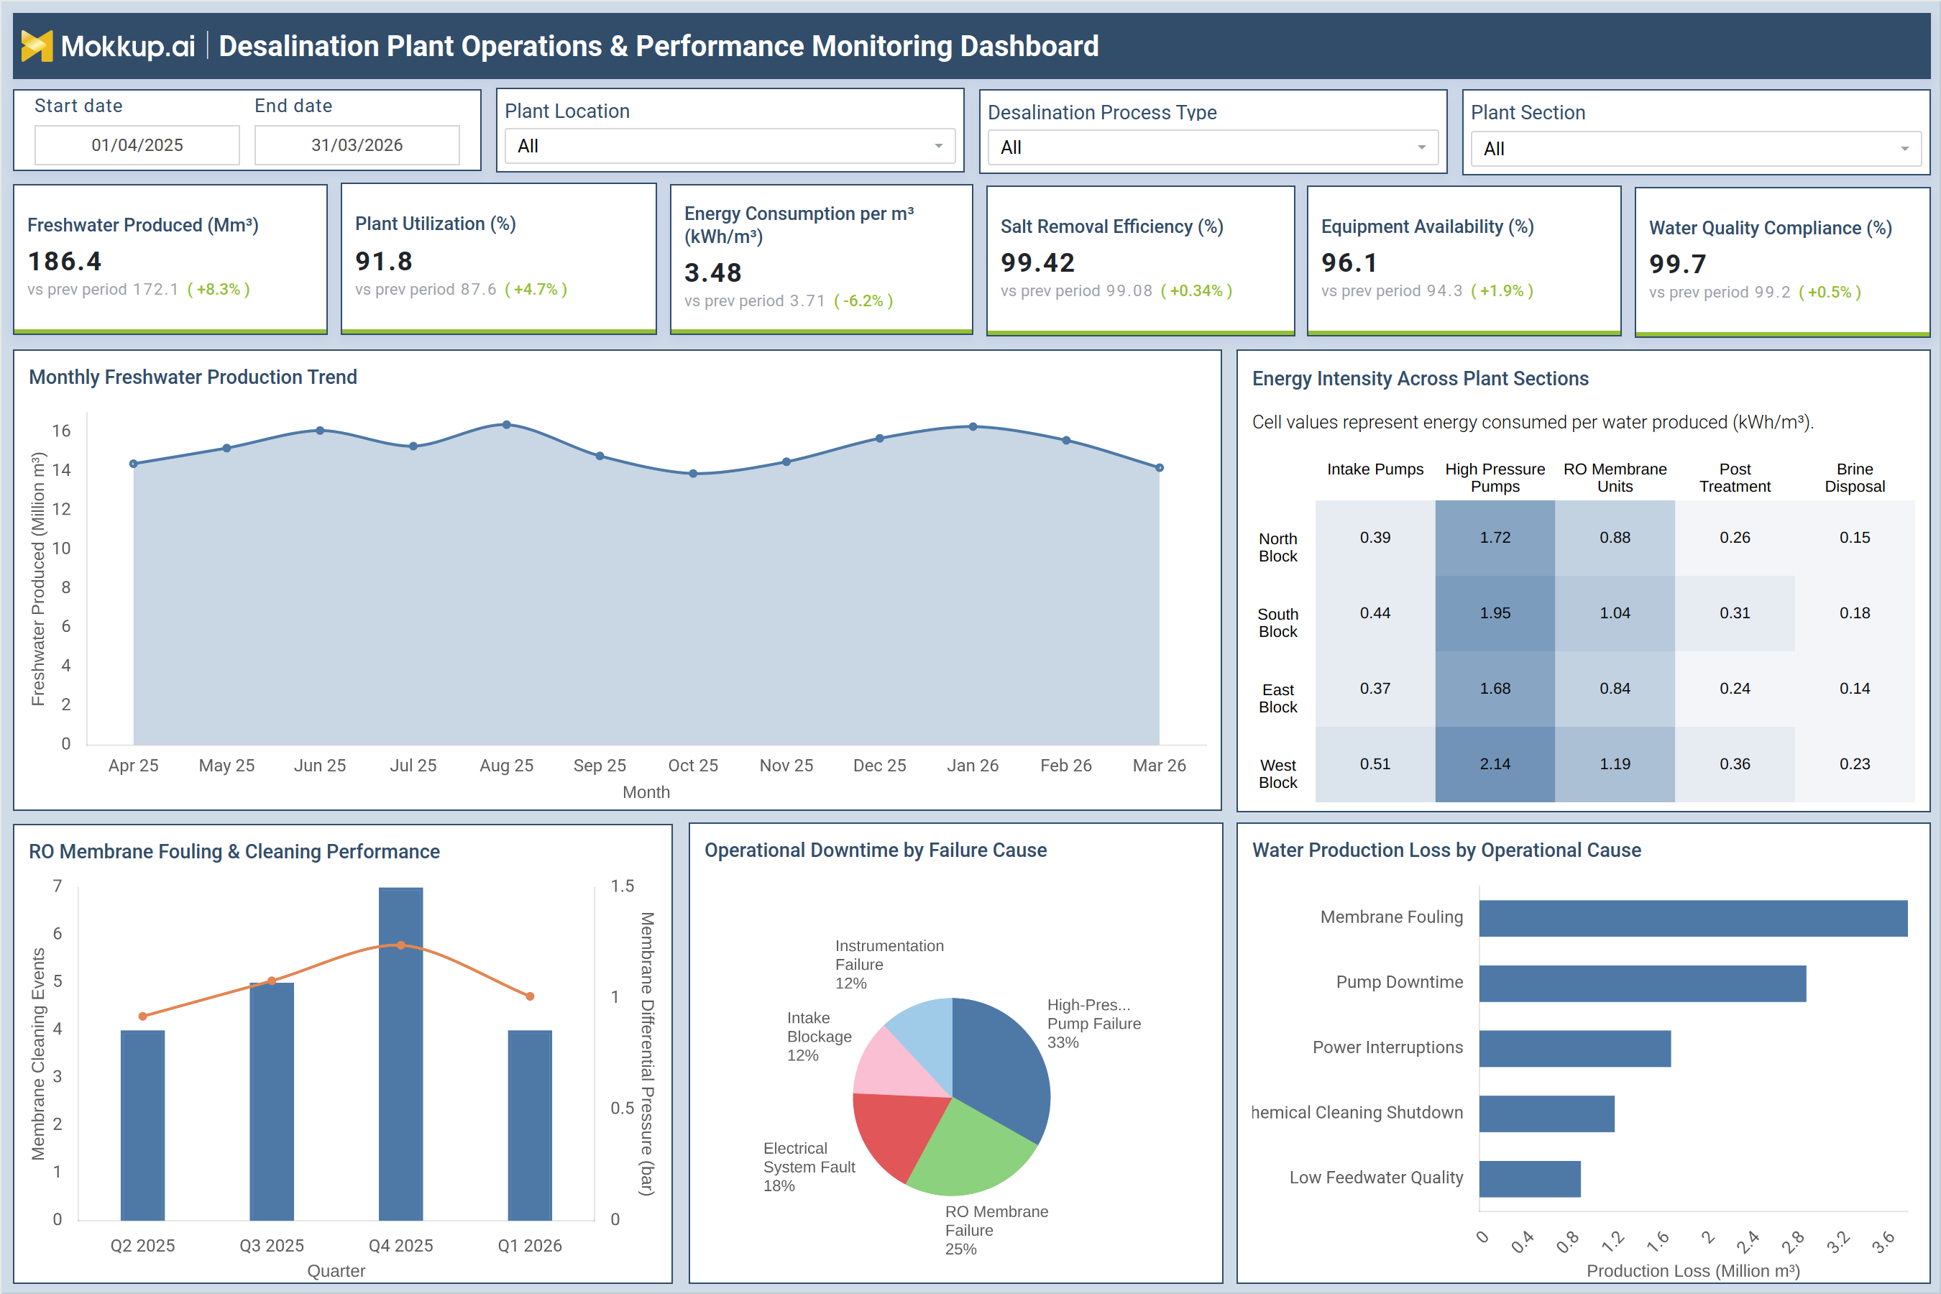Click Energy Consumption value 3.48
This screenshot has height=1294, width=1941.
pos(713,272)
